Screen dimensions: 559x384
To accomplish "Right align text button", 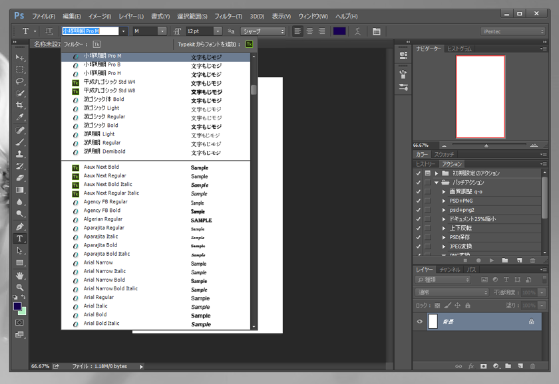I will pyautogui.click(x=321, y=31).
